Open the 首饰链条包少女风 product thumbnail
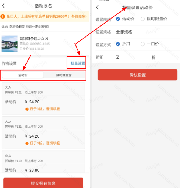Image resolution: width=180 pixels, height=188 pixels. (x=9, y=44)
